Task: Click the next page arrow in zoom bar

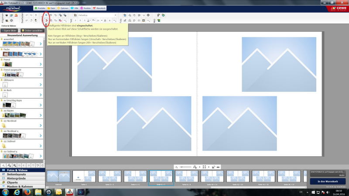Action: 209,167
